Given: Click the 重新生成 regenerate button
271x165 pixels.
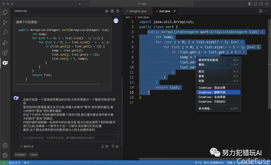Looking at the screenshot, I should 27,147.
